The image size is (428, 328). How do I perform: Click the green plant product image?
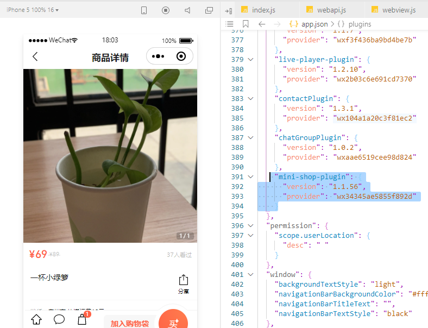[110, 155]
